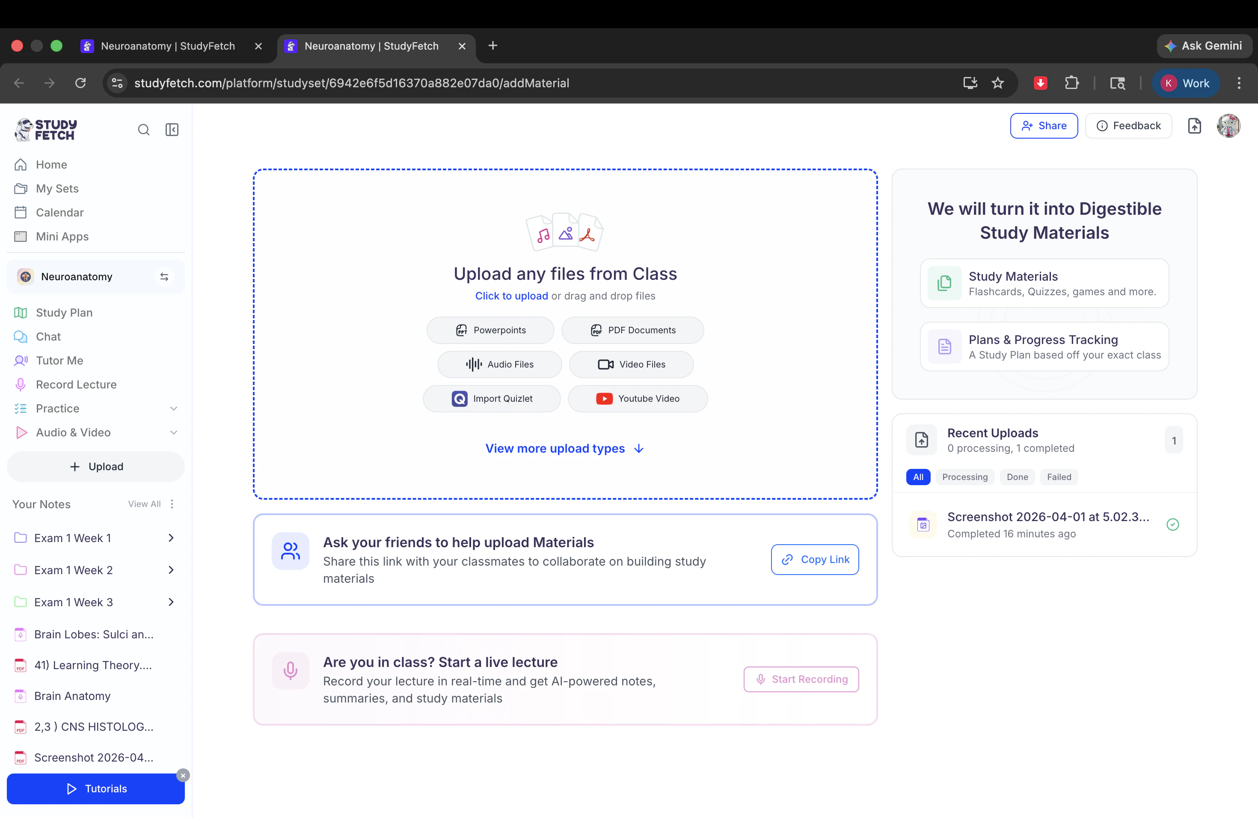Switch to the first Neuroanatomy browser tab
Viewport: 1258px width, 818px height.
(168, 46)
